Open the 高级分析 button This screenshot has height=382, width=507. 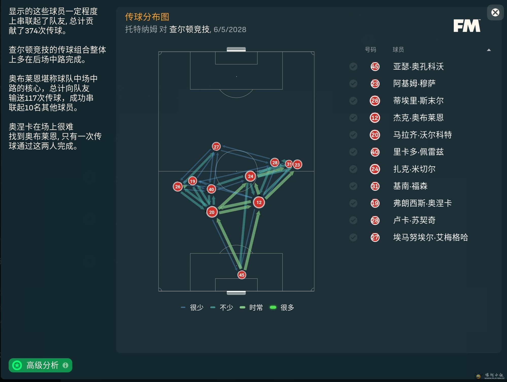[x=40, y=365]
